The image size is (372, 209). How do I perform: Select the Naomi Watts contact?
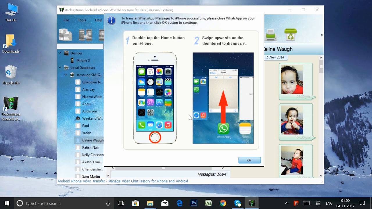pos(92,97)
